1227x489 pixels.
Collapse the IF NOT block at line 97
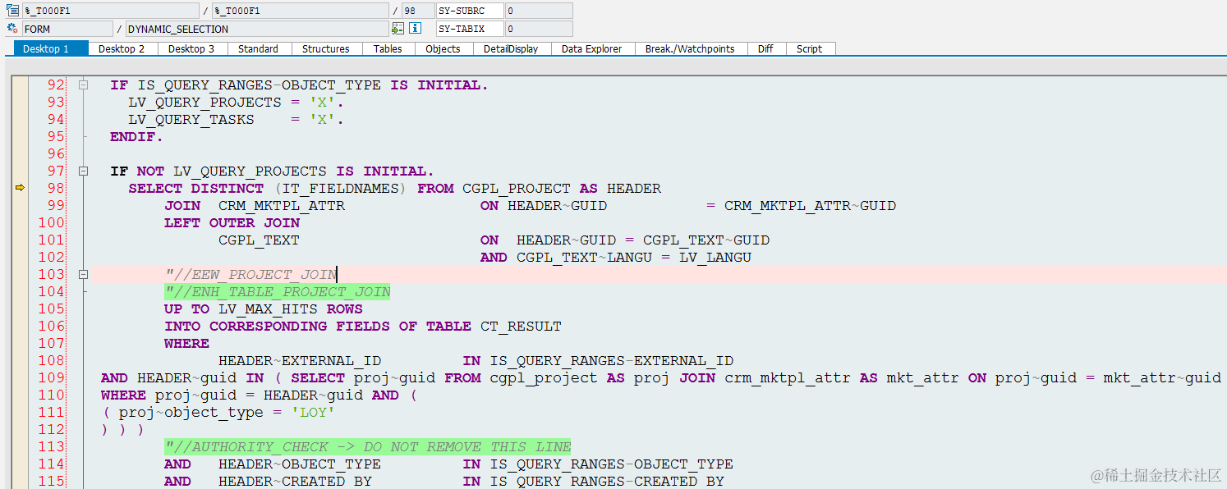click(83, 171)
